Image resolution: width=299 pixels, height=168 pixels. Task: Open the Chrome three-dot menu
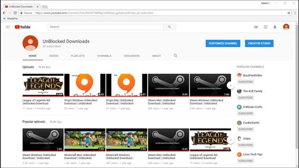pyautogui.click(x=295, y=13)
